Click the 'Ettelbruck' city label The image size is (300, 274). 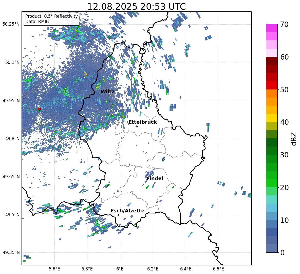point(143,122)
